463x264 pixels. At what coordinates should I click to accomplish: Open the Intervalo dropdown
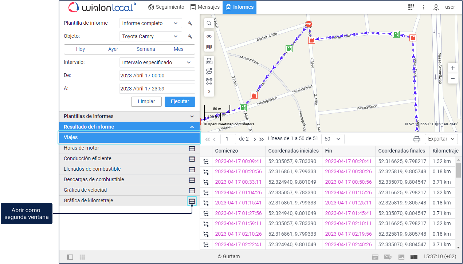coord(157,62)
